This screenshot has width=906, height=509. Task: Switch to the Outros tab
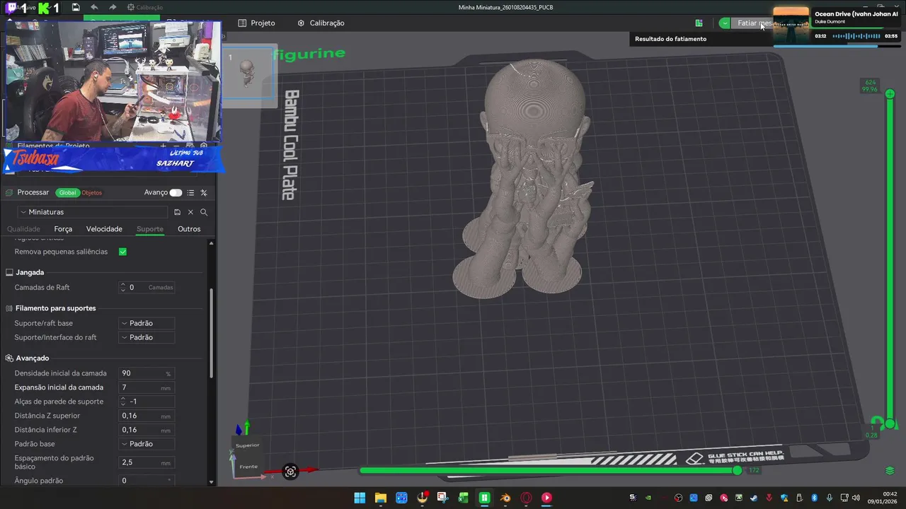[189, 229]
